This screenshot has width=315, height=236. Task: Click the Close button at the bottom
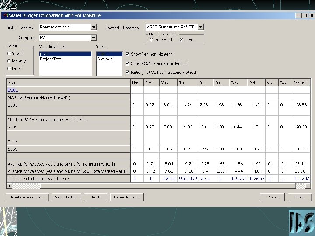(272, 197)
